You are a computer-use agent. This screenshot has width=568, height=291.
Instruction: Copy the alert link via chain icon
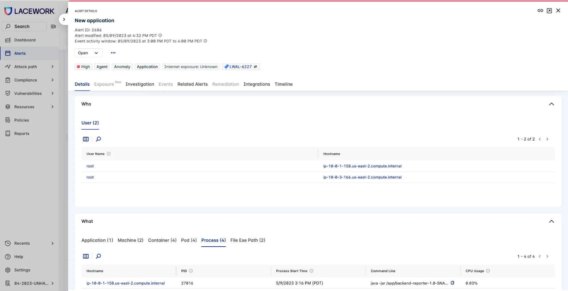[540, 11]
